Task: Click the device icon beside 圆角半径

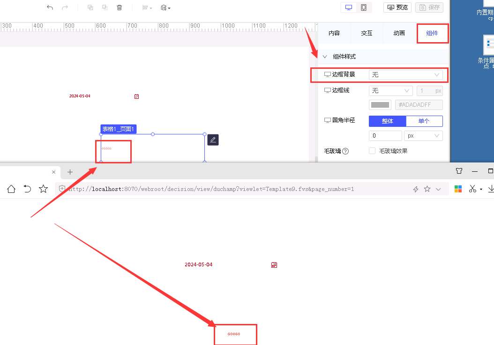Action: [x=327, y=120]
